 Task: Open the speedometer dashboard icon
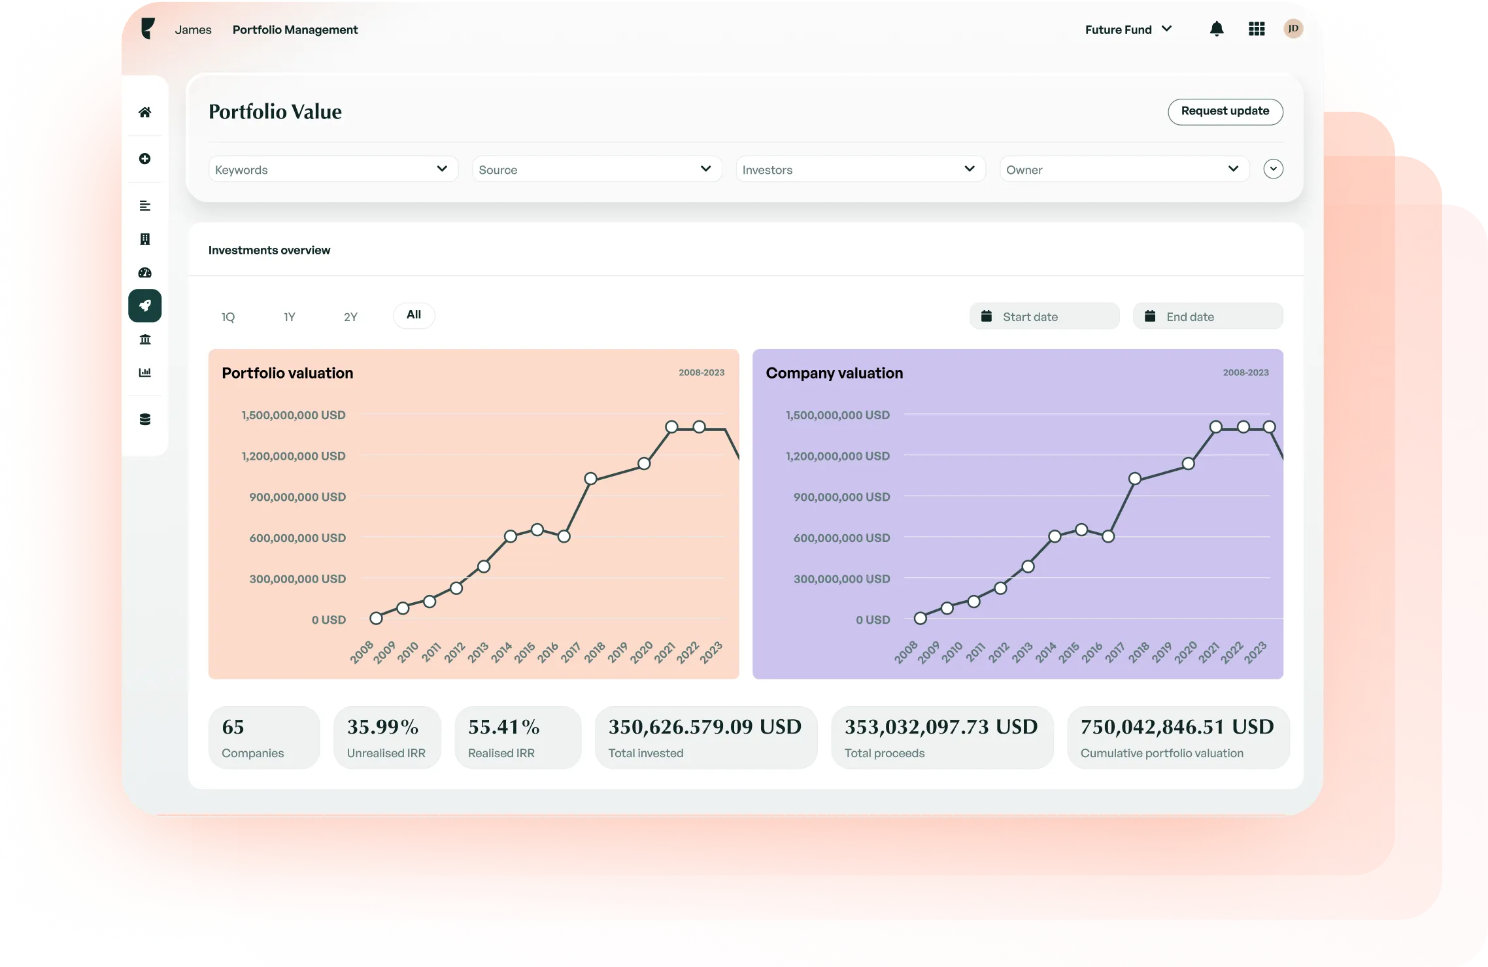pos(145,273)
